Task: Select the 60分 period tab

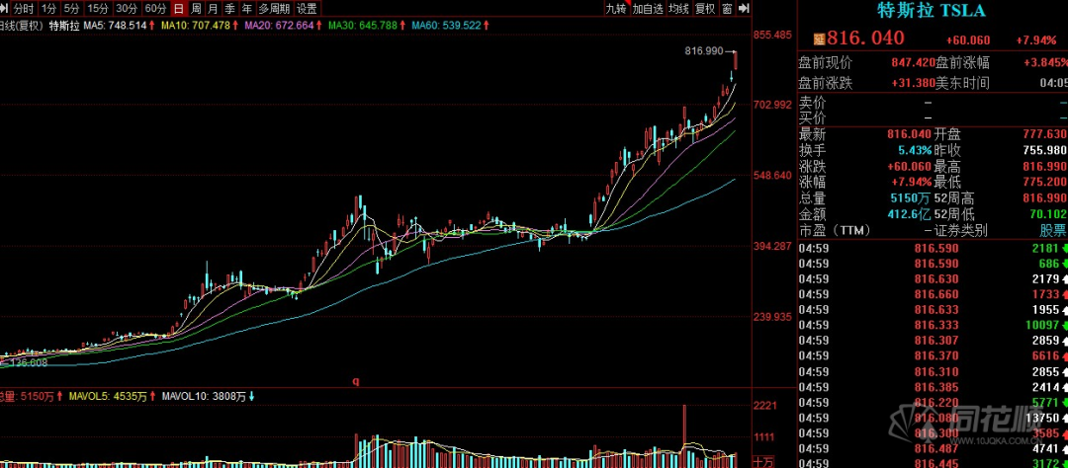Action: pyautogui.click(x=155, y=9)
